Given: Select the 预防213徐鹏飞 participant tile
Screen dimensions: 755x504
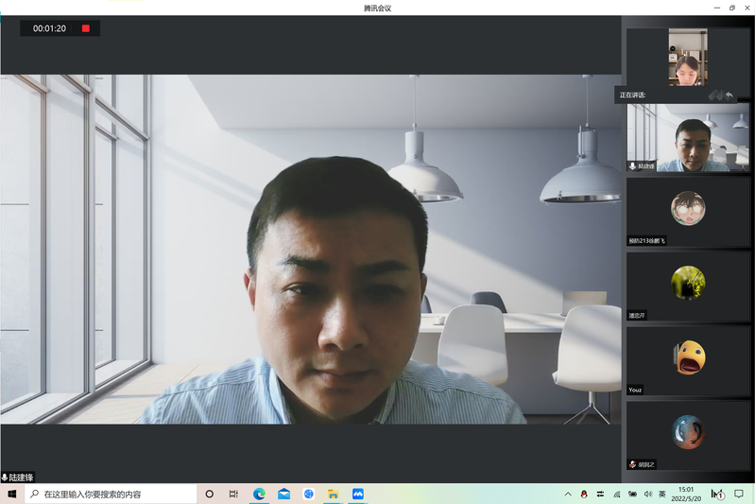Looking at the screenshot, I should [688, 212].
